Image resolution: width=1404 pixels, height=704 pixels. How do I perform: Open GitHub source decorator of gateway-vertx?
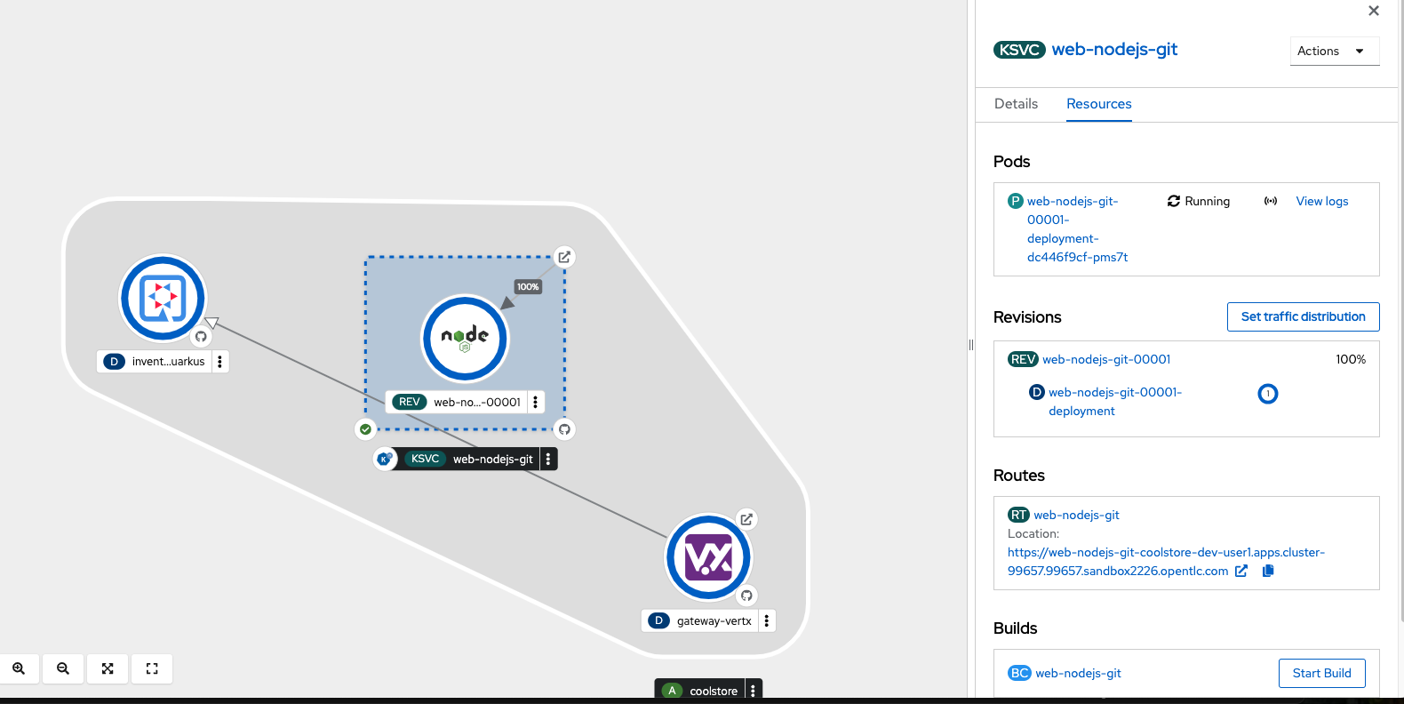tap(746, 596)
